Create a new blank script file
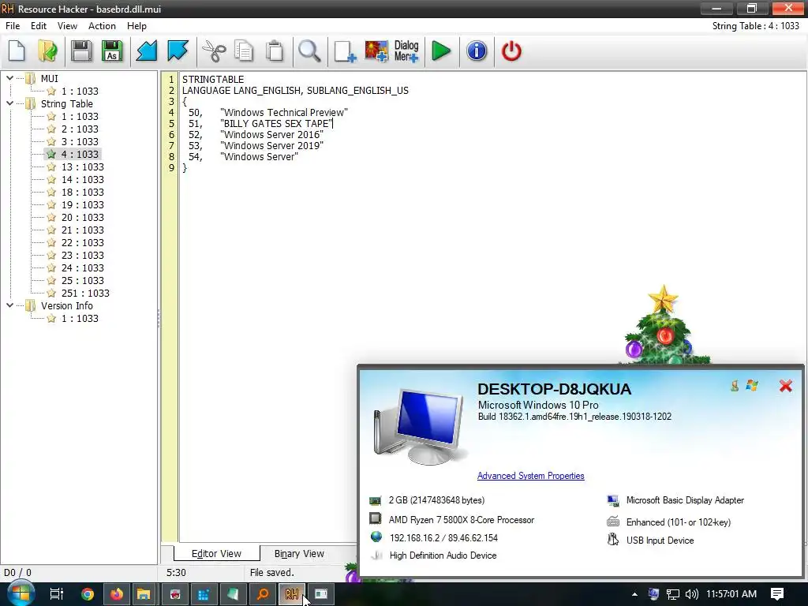This screenshot has width=808, height=606. pos(17,51)
